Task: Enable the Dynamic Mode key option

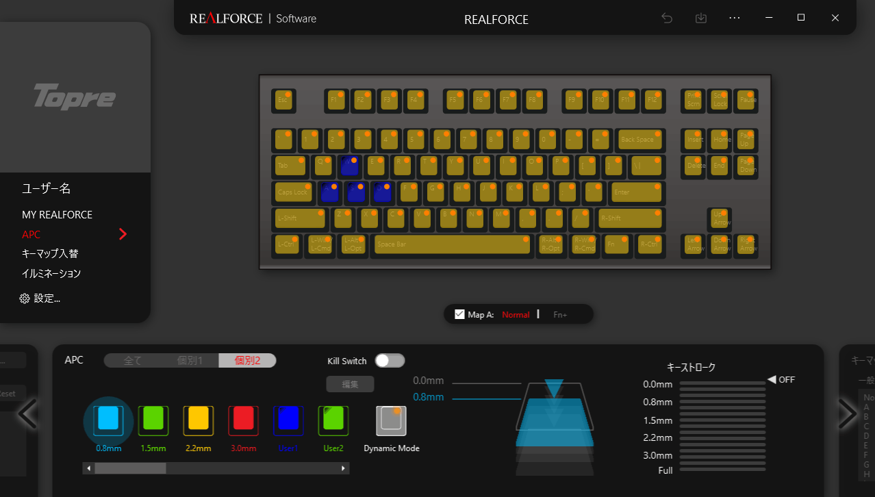Action: point(391,421)
